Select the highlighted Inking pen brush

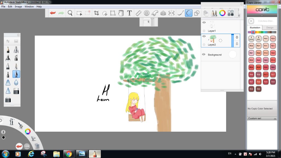[16, 74]
